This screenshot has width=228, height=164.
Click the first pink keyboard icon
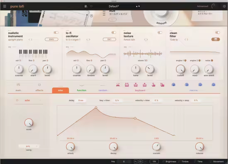[x=118, y=85]
